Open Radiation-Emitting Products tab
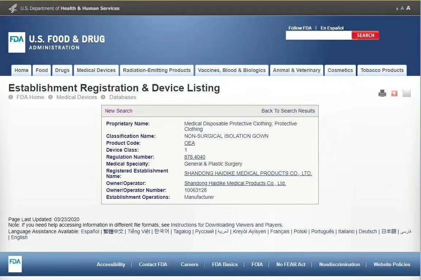421x280 pixels. 157,70
